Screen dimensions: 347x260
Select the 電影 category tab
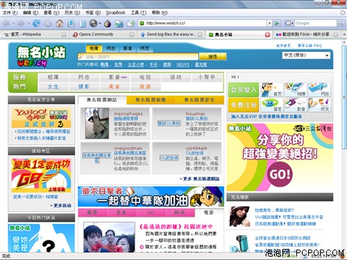tap(209, 212)
